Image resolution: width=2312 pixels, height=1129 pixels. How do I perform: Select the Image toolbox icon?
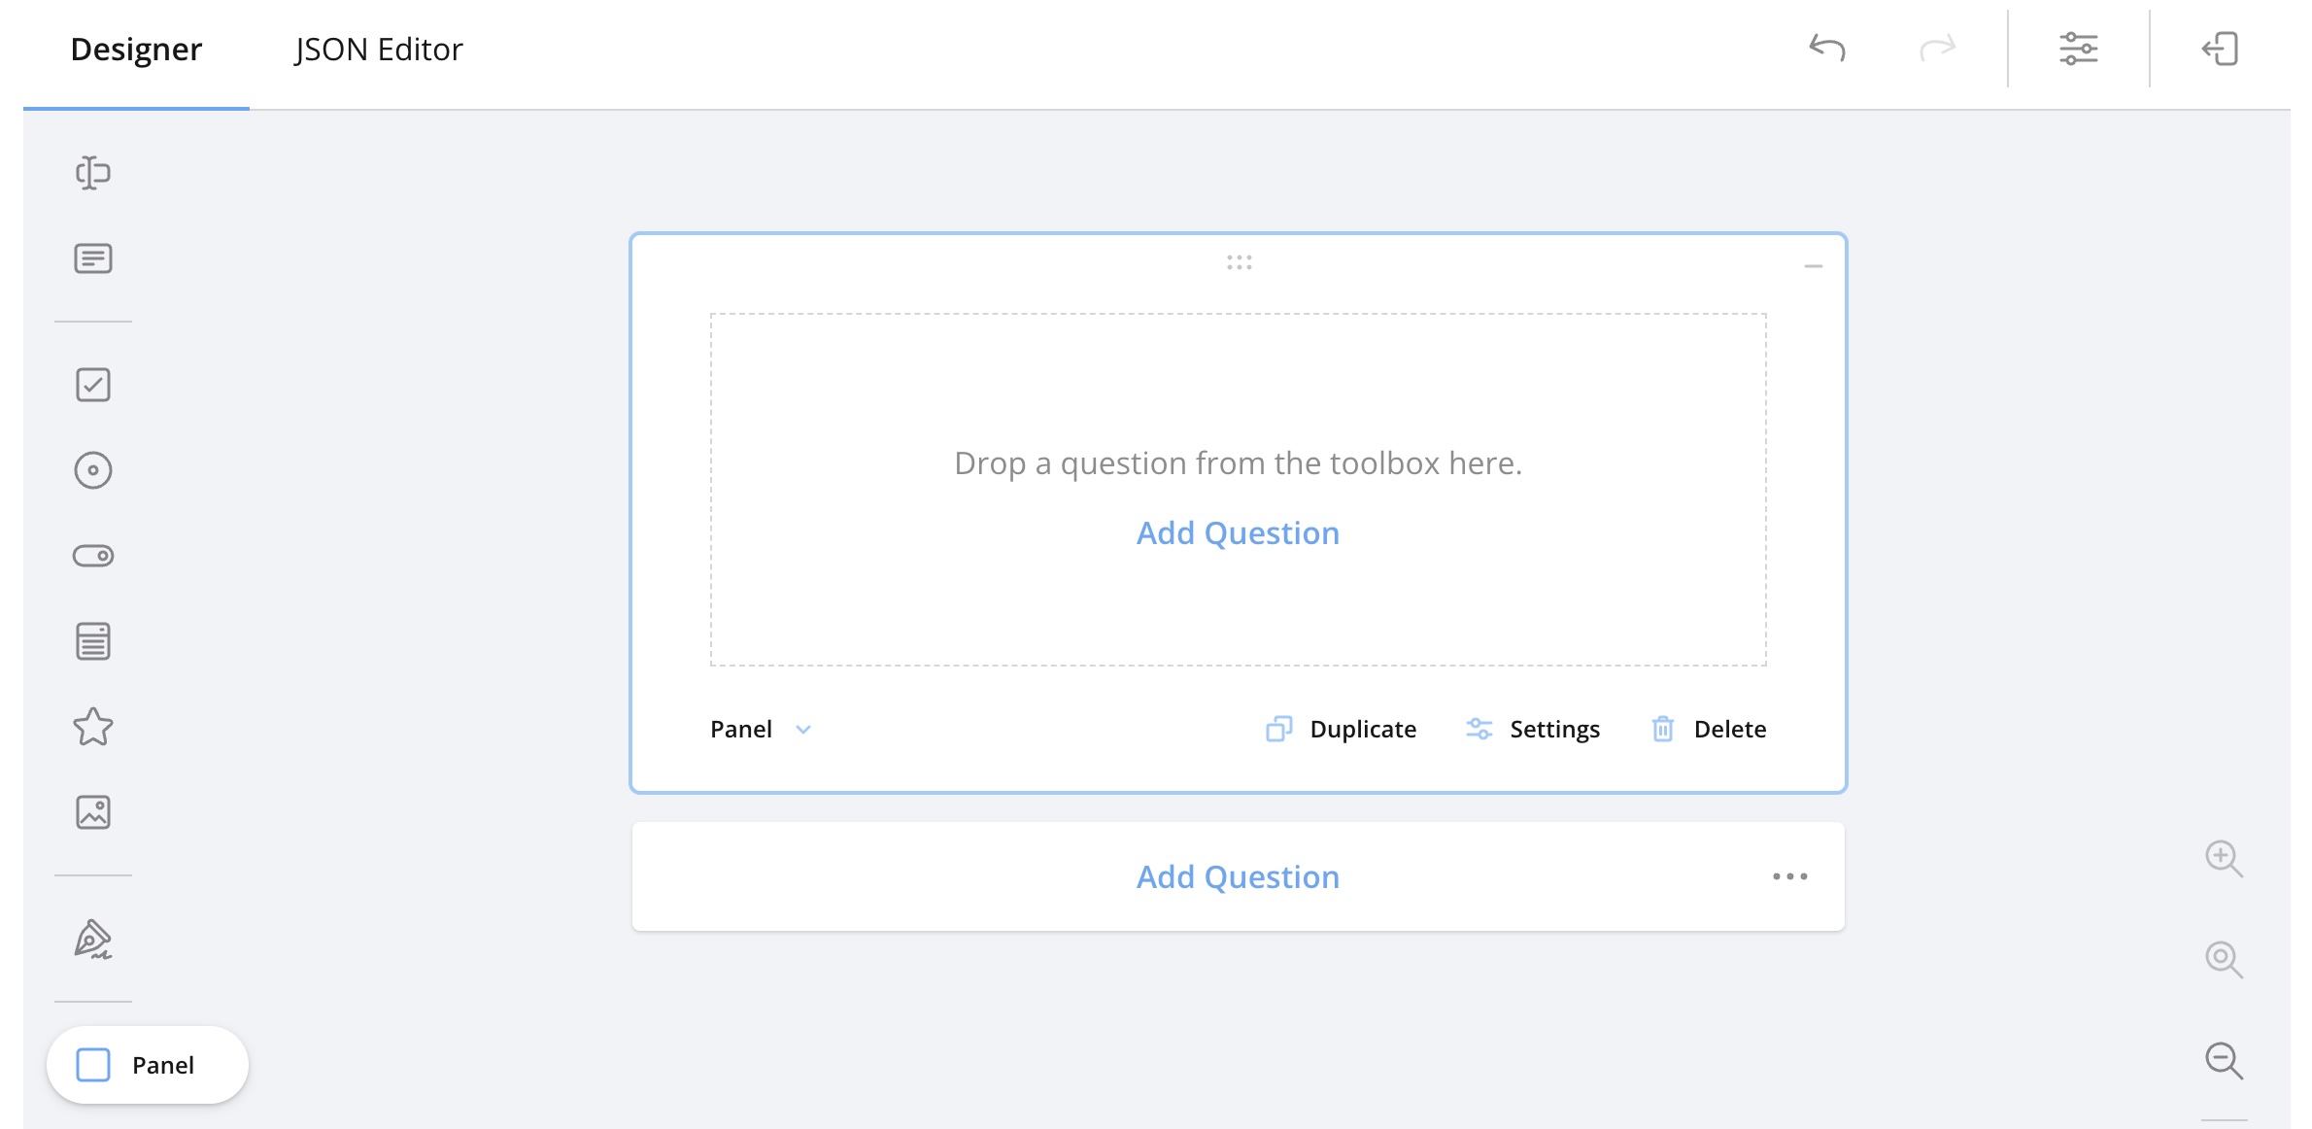pyautogui.click(x=93, y=812)
